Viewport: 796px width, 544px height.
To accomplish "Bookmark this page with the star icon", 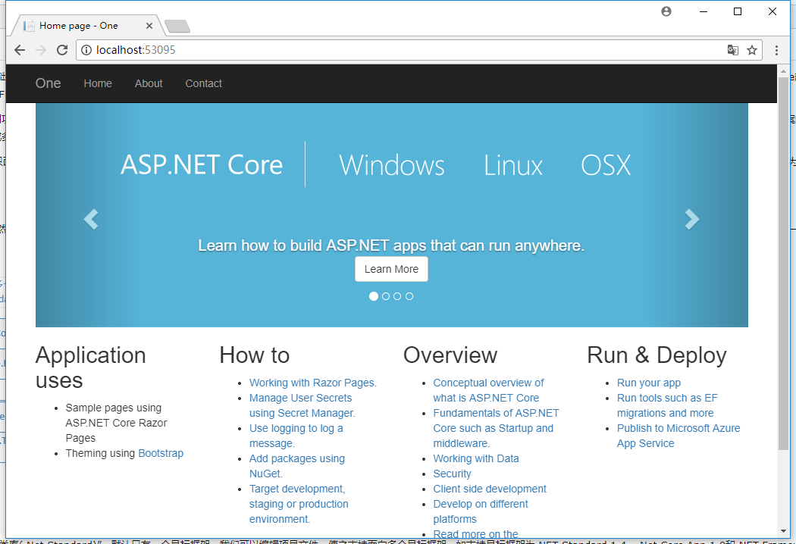I will 752,50.
